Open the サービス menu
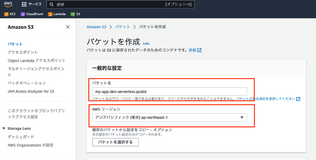The height and width of the screenshot is (160, 316). click(x=35, y=4)
